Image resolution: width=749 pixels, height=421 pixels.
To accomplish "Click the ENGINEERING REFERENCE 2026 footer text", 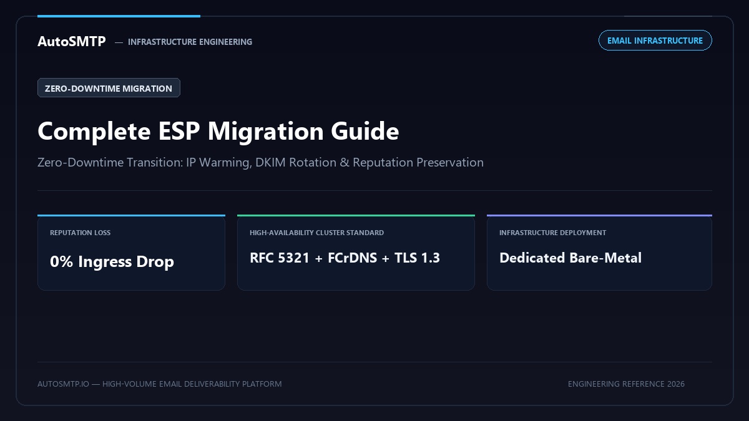I will [626, 384].
